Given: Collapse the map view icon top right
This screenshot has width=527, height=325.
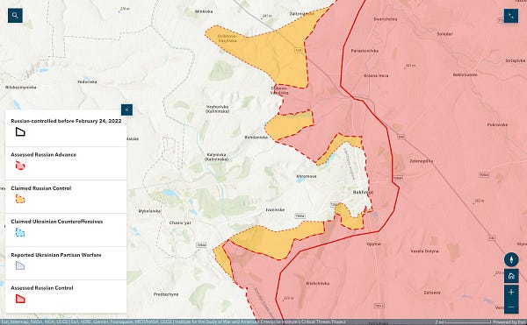Looking at the screenshot, I should coord(511,16).
